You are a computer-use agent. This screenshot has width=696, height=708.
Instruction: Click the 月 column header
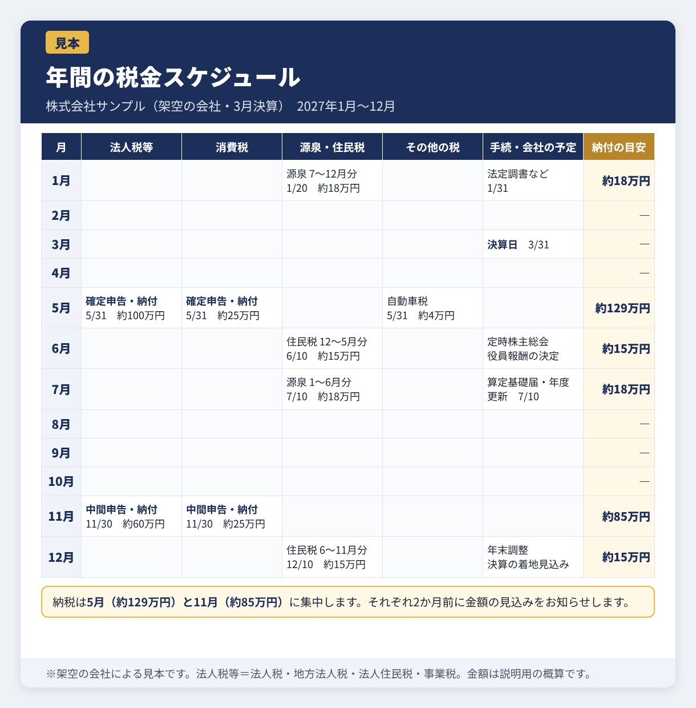pos(61,147)
